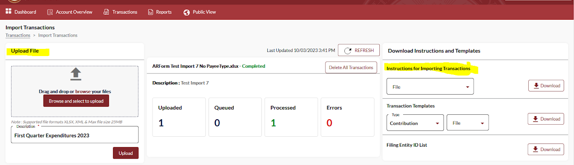The height and width of the screenshot is (165, 574).
Task: Switch to Public View
Action: pos(200,12)
